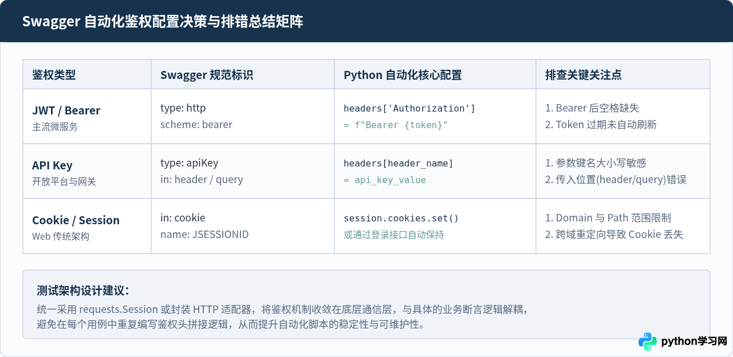Click the 'API Key' row title
Image resolution: width=733 pixels, height=357 pixels.
[x=52, y=165]
